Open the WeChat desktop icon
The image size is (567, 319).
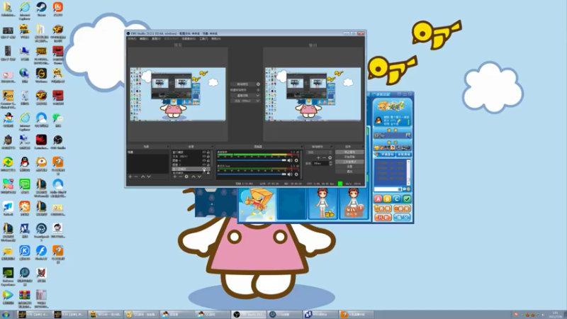pyautogui.click(x=58, y=120)
